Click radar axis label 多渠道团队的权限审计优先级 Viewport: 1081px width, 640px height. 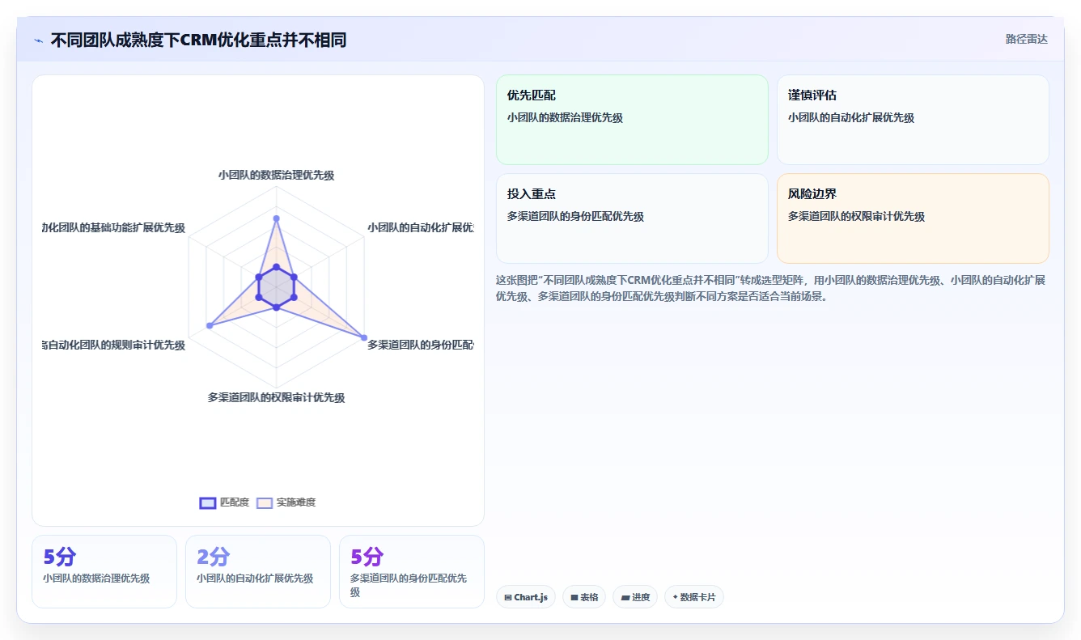(276, 397)
